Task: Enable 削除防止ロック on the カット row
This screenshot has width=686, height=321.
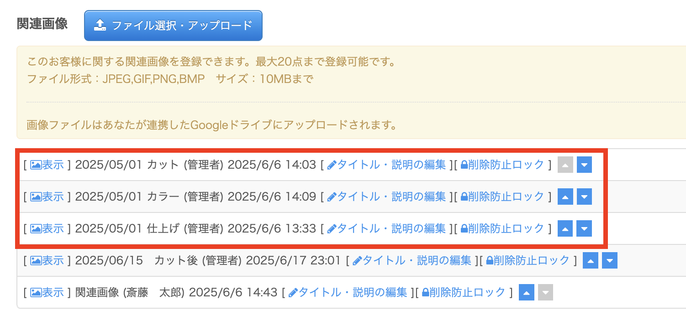Action: point(502,165)
